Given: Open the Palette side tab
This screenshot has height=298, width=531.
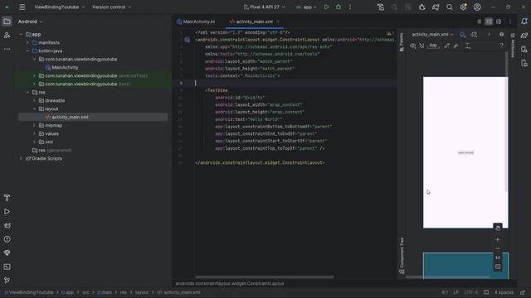Looking at the screenshot, I should click(x=402, y=42).
